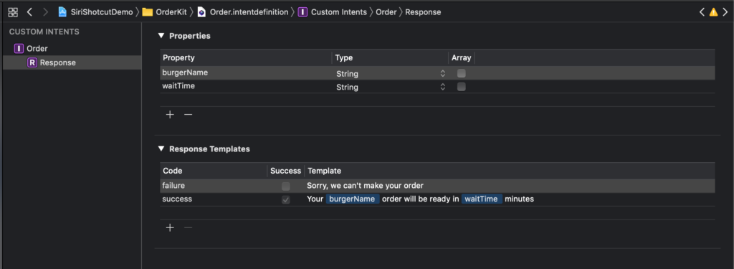Screen dimensions: 734x269
Task: Open the related items grid icon
Action: click(x=13, y=12)
